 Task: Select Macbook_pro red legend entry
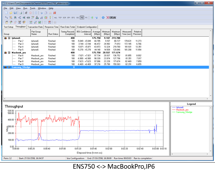(180, 110)
